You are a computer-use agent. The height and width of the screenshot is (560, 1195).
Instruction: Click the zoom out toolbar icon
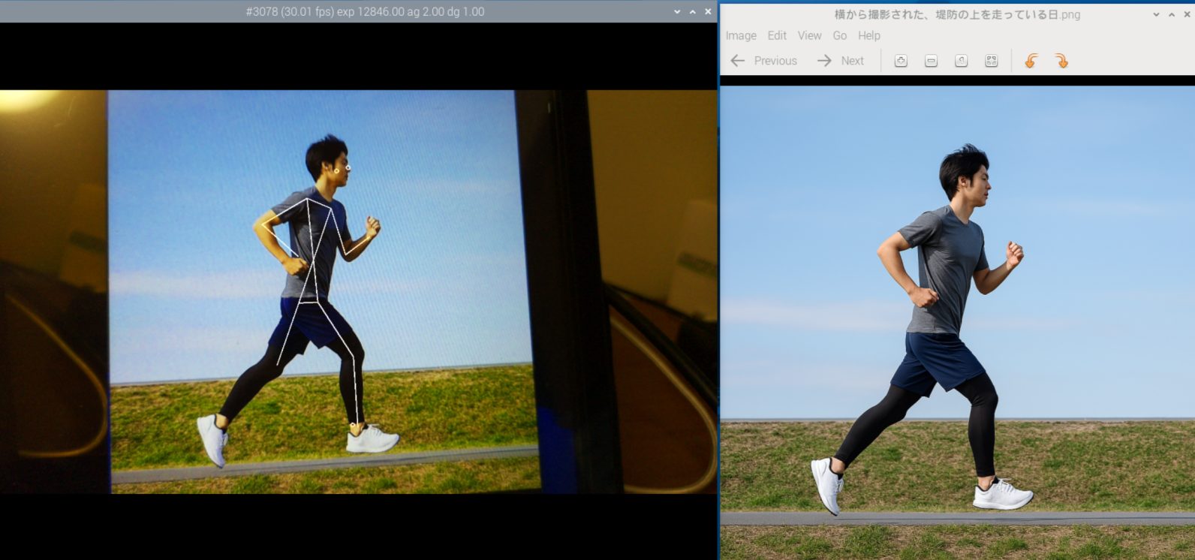[931, 61]
